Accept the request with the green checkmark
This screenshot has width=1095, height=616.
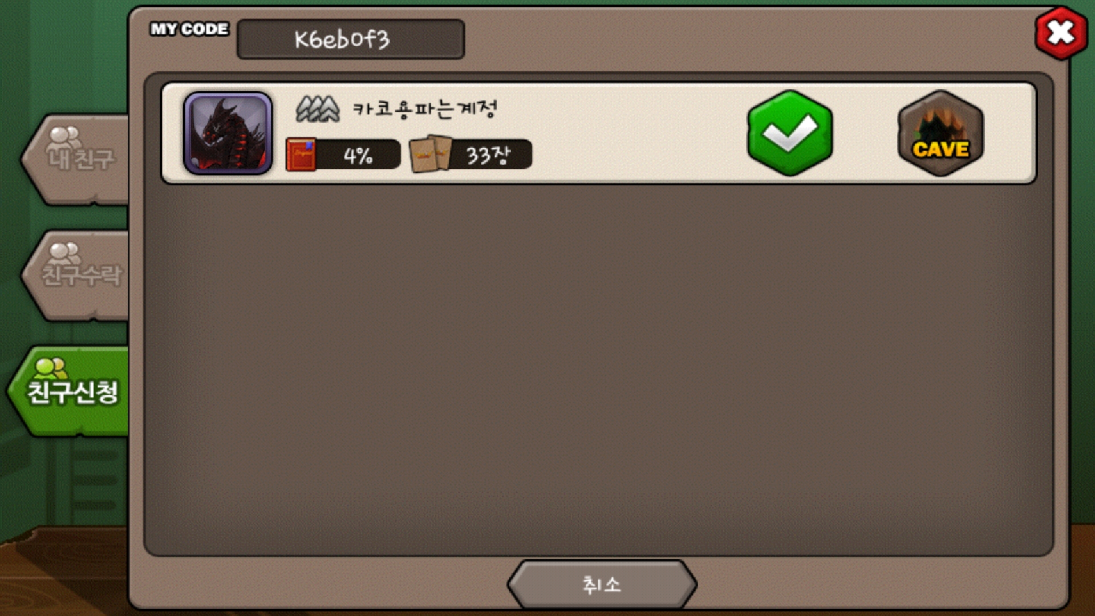(790, 133)
